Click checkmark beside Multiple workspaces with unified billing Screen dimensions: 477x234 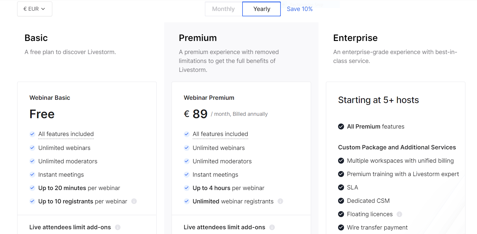tap(341, 161)
